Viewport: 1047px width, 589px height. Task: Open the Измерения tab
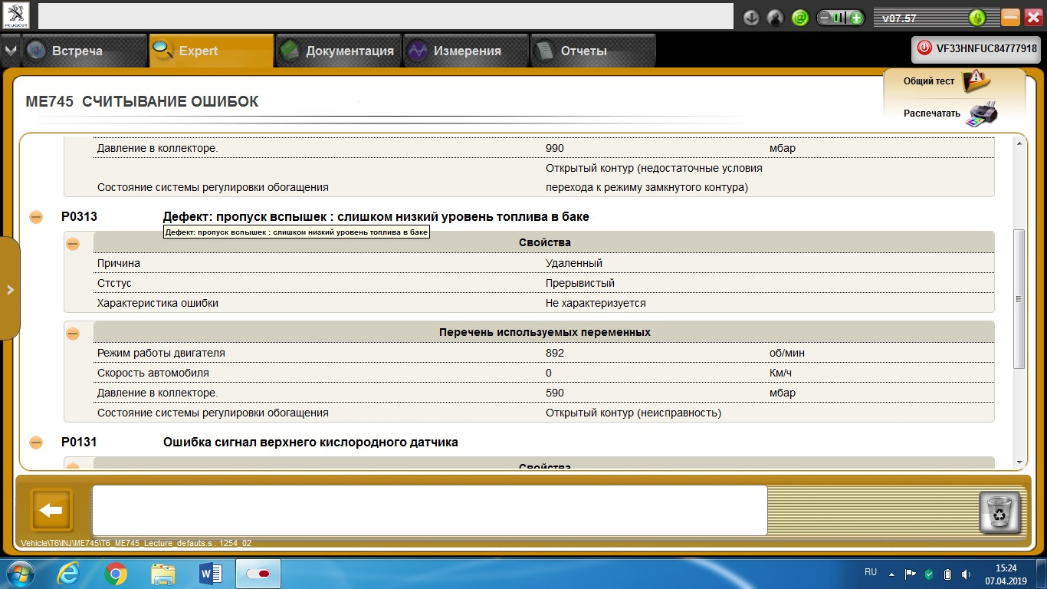pos(466,51)
